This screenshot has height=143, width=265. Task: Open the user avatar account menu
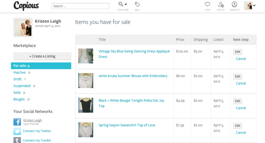(250, 6)
